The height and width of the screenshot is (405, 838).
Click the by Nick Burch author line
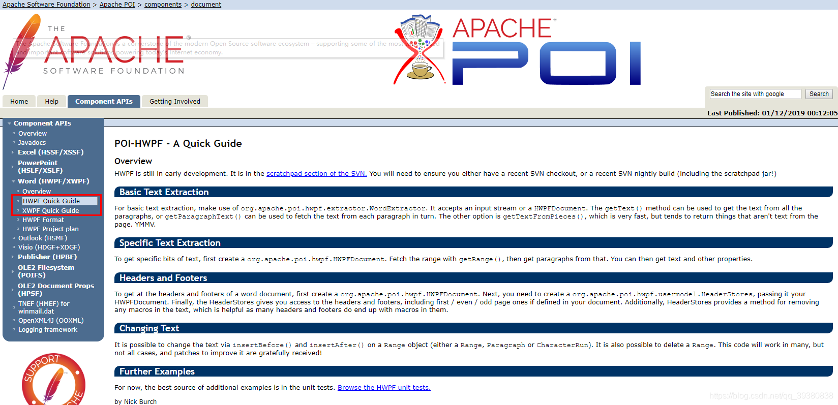135,401
